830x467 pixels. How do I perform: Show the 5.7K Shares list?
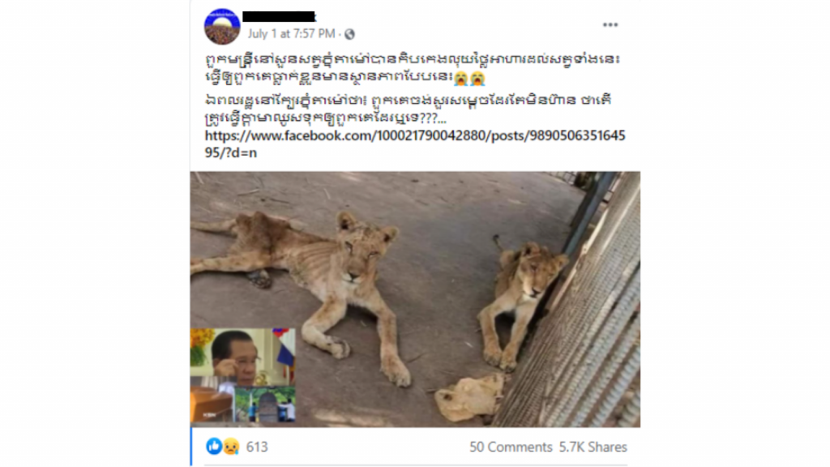(x=593, y=447)
